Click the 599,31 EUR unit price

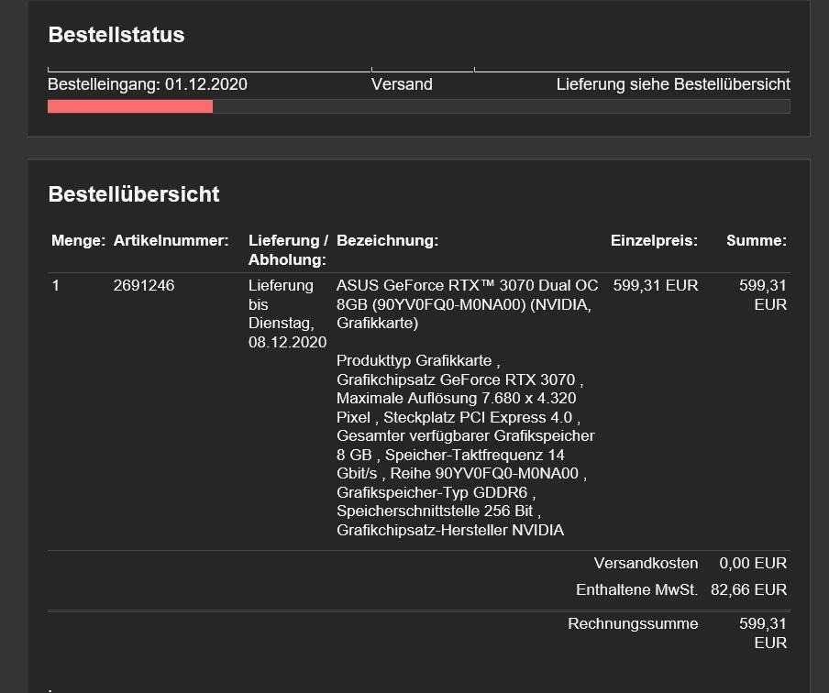click(x=655, y=285)
